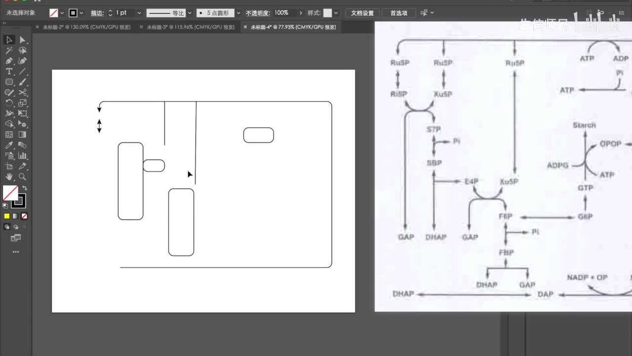Switch to the 未标题-3 document tab
Image resolution: width=632 pixels, height=356 pixels.
pos(190,27)
